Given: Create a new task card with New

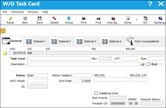Looking at the screenshot, I should coord(25,20).
